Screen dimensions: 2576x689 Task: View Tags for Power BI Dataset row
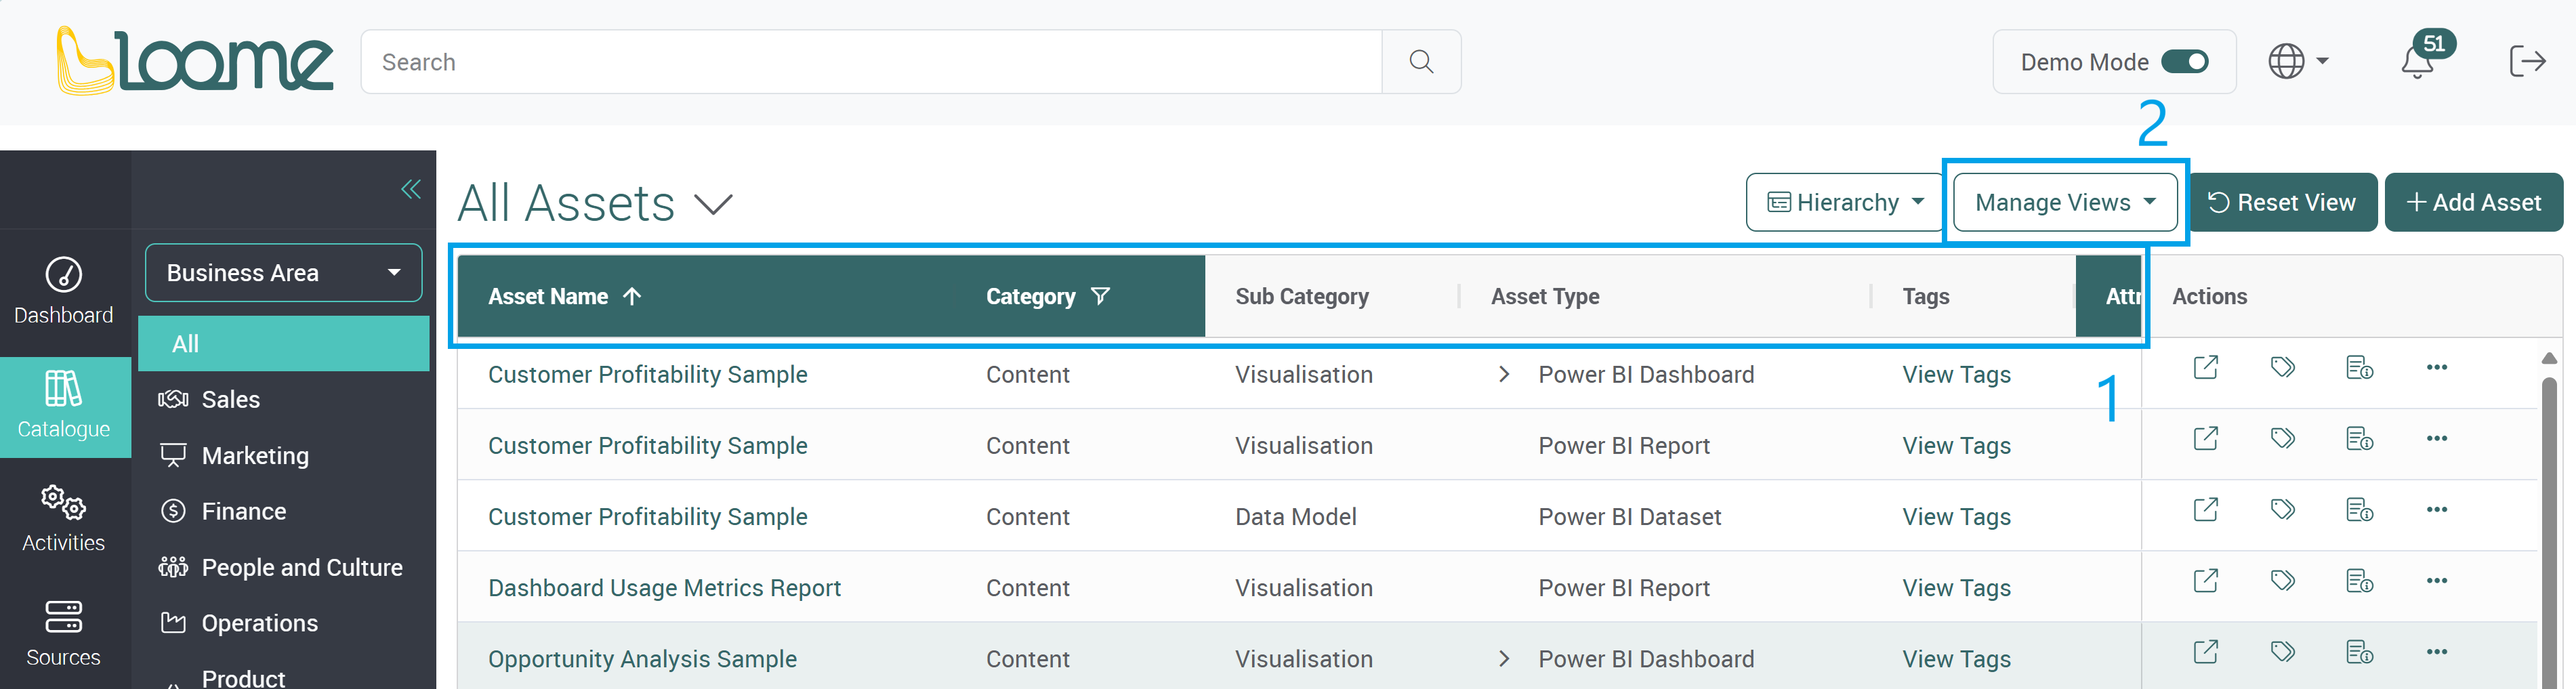click(1956, 517)
